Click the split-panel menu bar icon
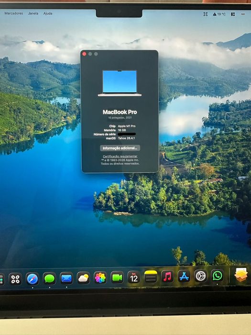This screenshot has height=335, width=251. click(x=233, y=14)
